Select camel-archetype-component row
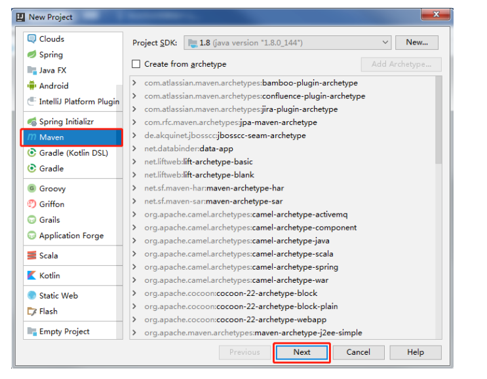This screenshot has width=487, height=379. tap(282, 227)
